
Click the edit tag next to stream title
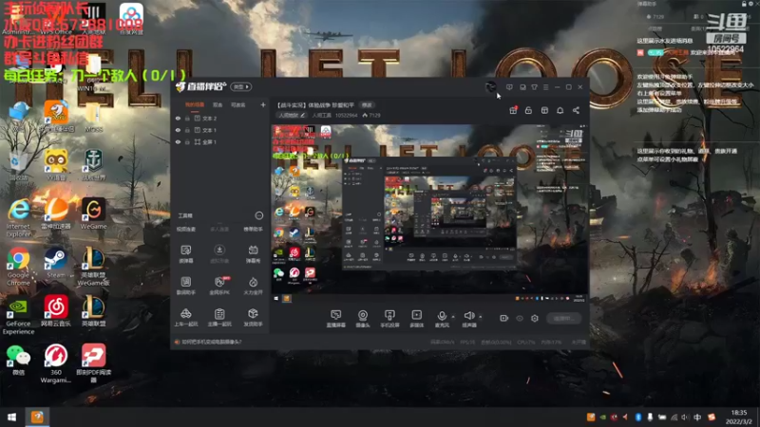[367, 105]
